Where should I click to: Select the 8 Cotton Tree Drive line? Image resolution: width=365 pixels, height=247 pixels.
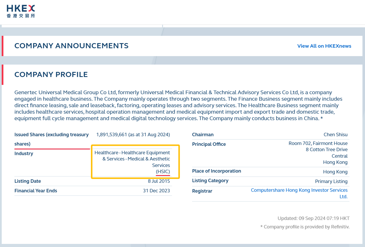[x=326, y=149]
